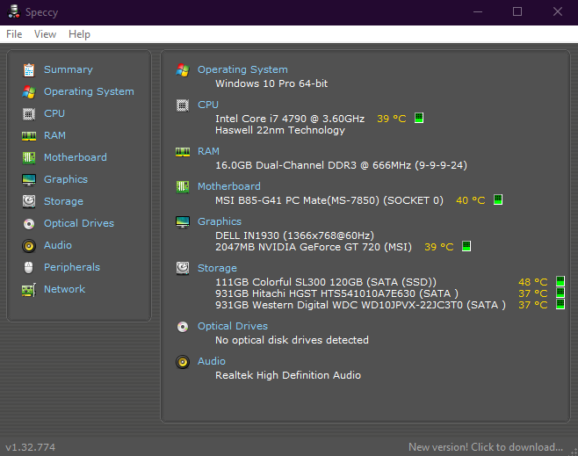Click the Hitachi drive temperature indicator icon

560,293
